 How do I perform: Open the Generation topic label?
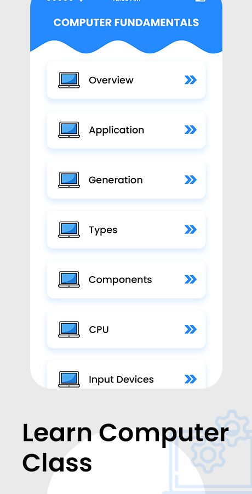(116, 180)
